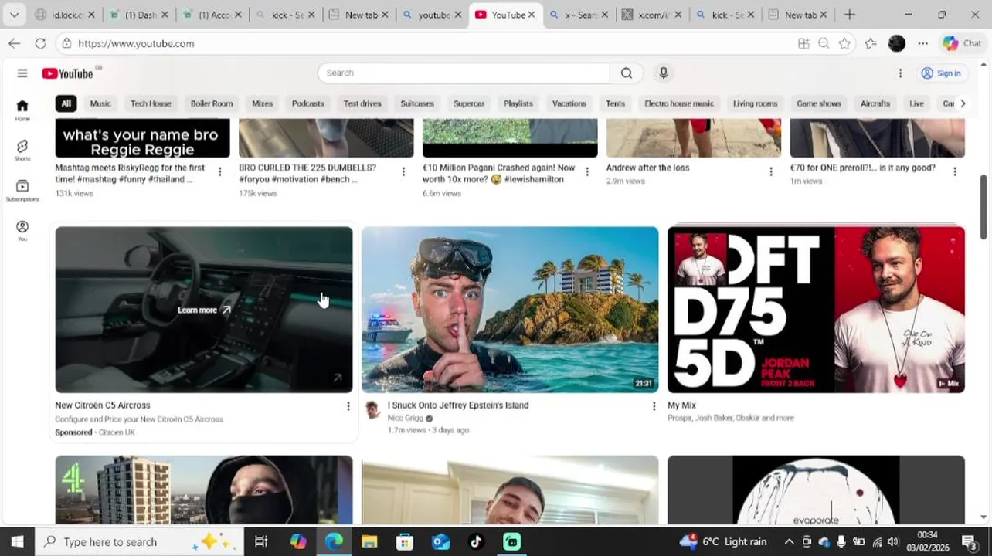The height and width of the screenshot is (556, 992).
Task: Open Shorts in the sidebar
Action: (x=22, y=150)
